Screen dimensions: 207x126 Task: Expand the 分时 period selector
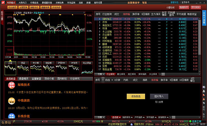click(8, 57)
